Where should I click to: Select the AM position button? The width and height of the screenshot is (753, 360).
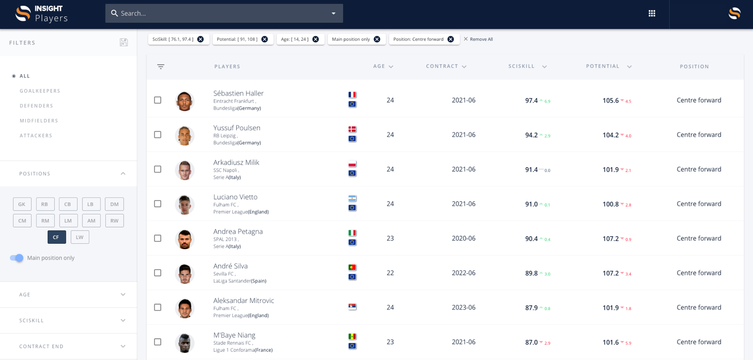pos(91,220)
